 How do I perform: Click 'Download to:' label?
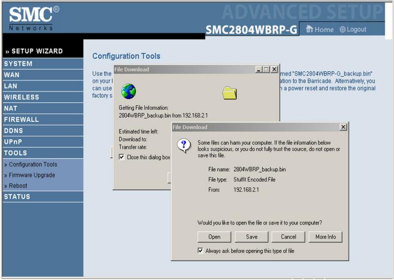[x=132, y=139]
